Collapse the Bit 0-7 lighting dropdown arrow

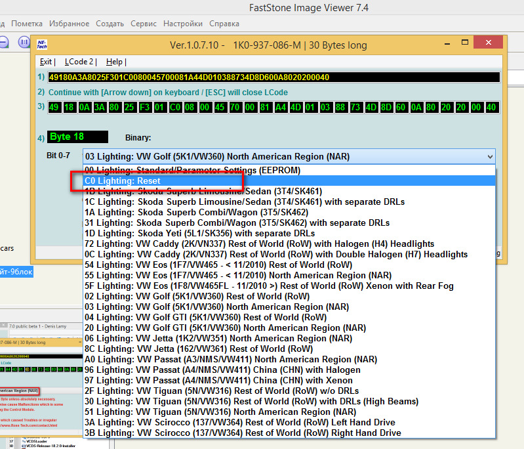490,157
